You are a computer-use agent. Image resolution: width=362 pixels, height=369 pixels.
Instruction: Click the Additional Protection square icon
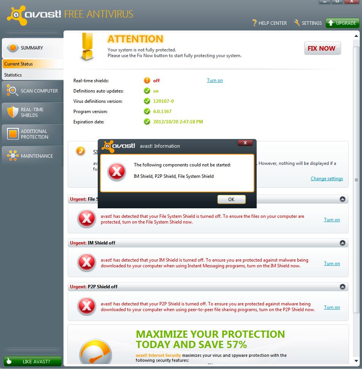(13, 134)
